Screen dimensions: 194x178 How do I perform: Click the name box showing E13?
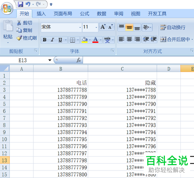(x=24, y=60)
